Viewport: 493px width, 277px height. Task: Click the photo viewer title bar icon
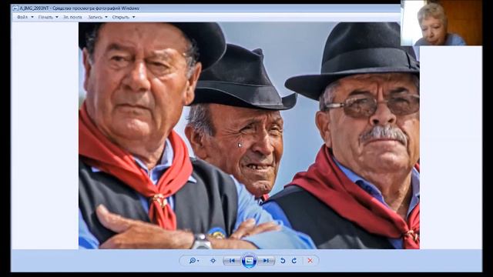[15, 8]
